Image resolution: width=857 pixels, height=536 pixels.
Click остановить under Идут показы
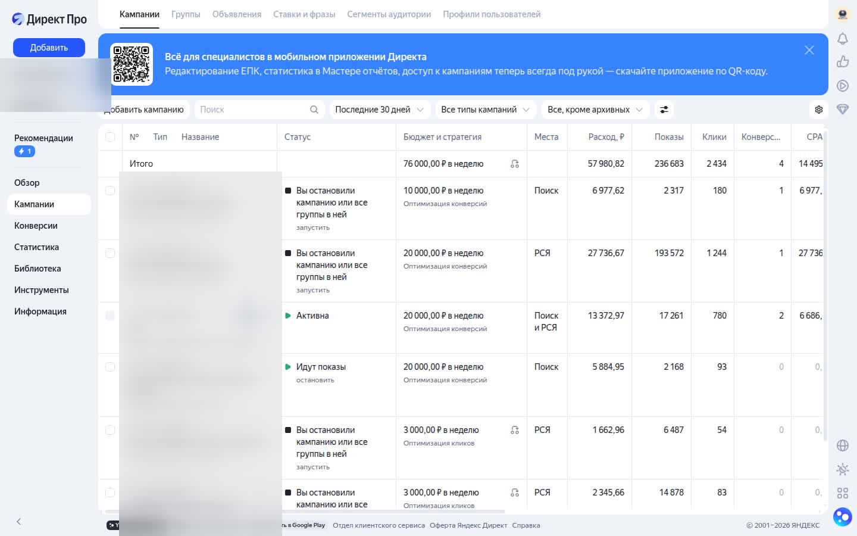315,380
